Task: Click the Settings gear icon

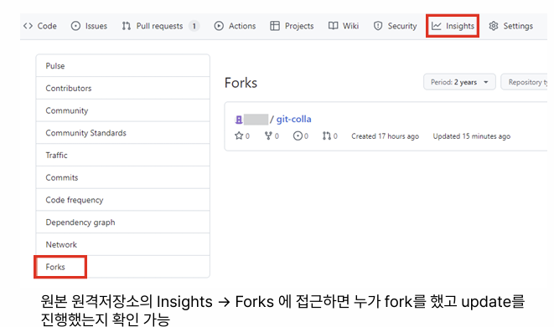Action: tap(494, 26)
